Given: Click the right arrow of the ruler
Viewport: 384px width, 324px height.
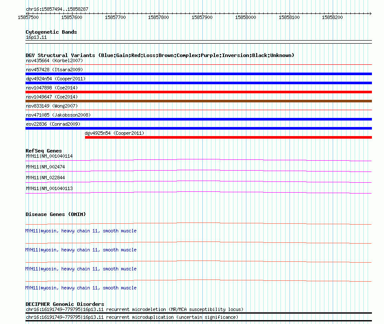Looking at the screenshot, I should (x=370, y=13).
